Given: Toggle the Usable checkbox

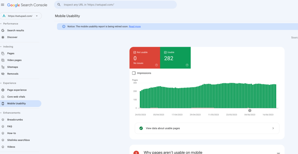Looking at the screenshot, I should (165, 52).
